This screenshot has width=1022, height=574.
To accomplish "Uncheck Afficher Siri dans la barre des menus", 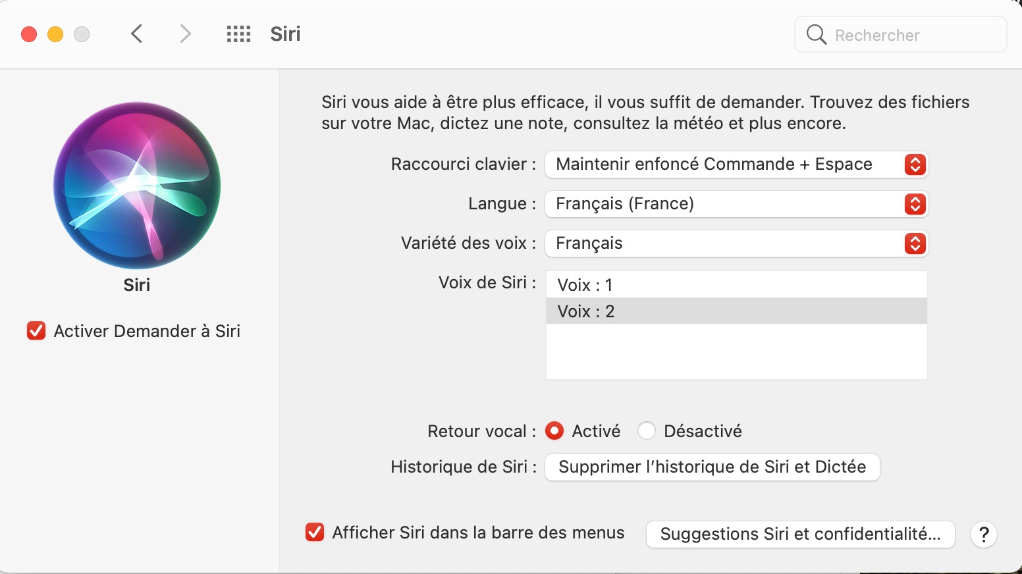I will point(315,532).
